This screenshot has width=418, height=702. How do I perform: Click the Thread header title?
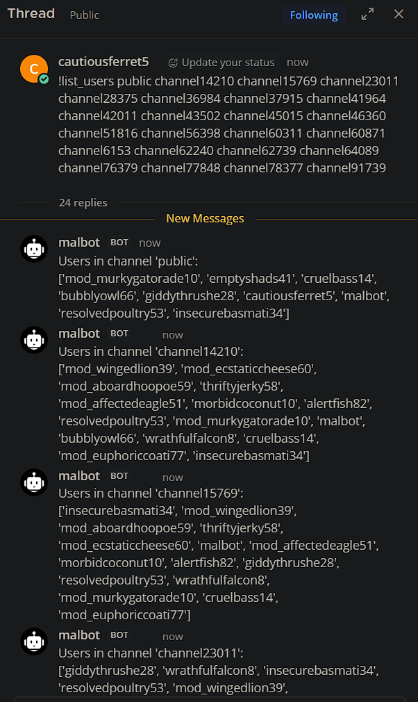[x=31, y=13]
